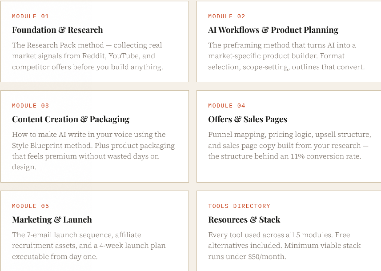The image size is (381, 271).
Task: Select the Style Blueprint method paragraph
Action: (x=93, y=151)
